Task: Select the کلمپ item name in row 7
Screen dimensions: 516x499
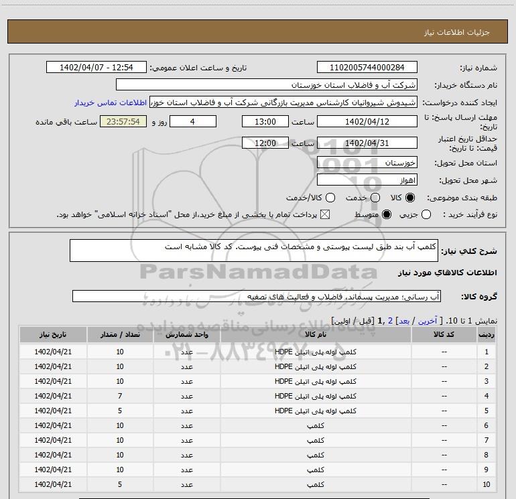Action: tap(316, 440)
